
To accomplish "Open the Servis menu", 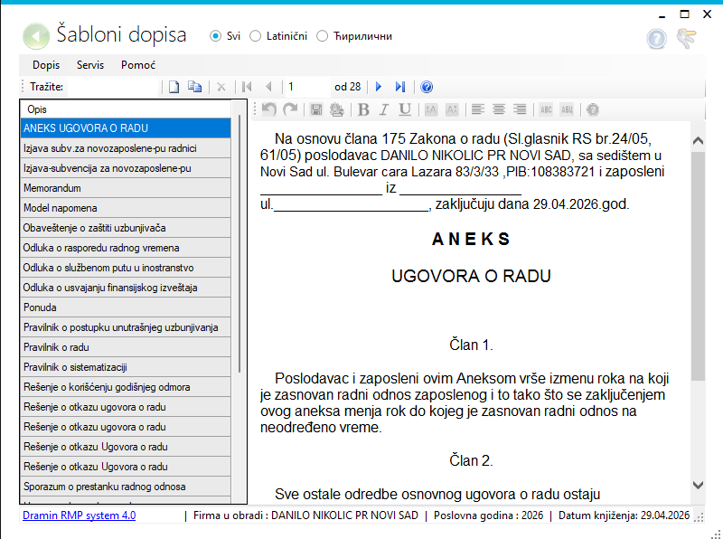I will click(90, 65).
